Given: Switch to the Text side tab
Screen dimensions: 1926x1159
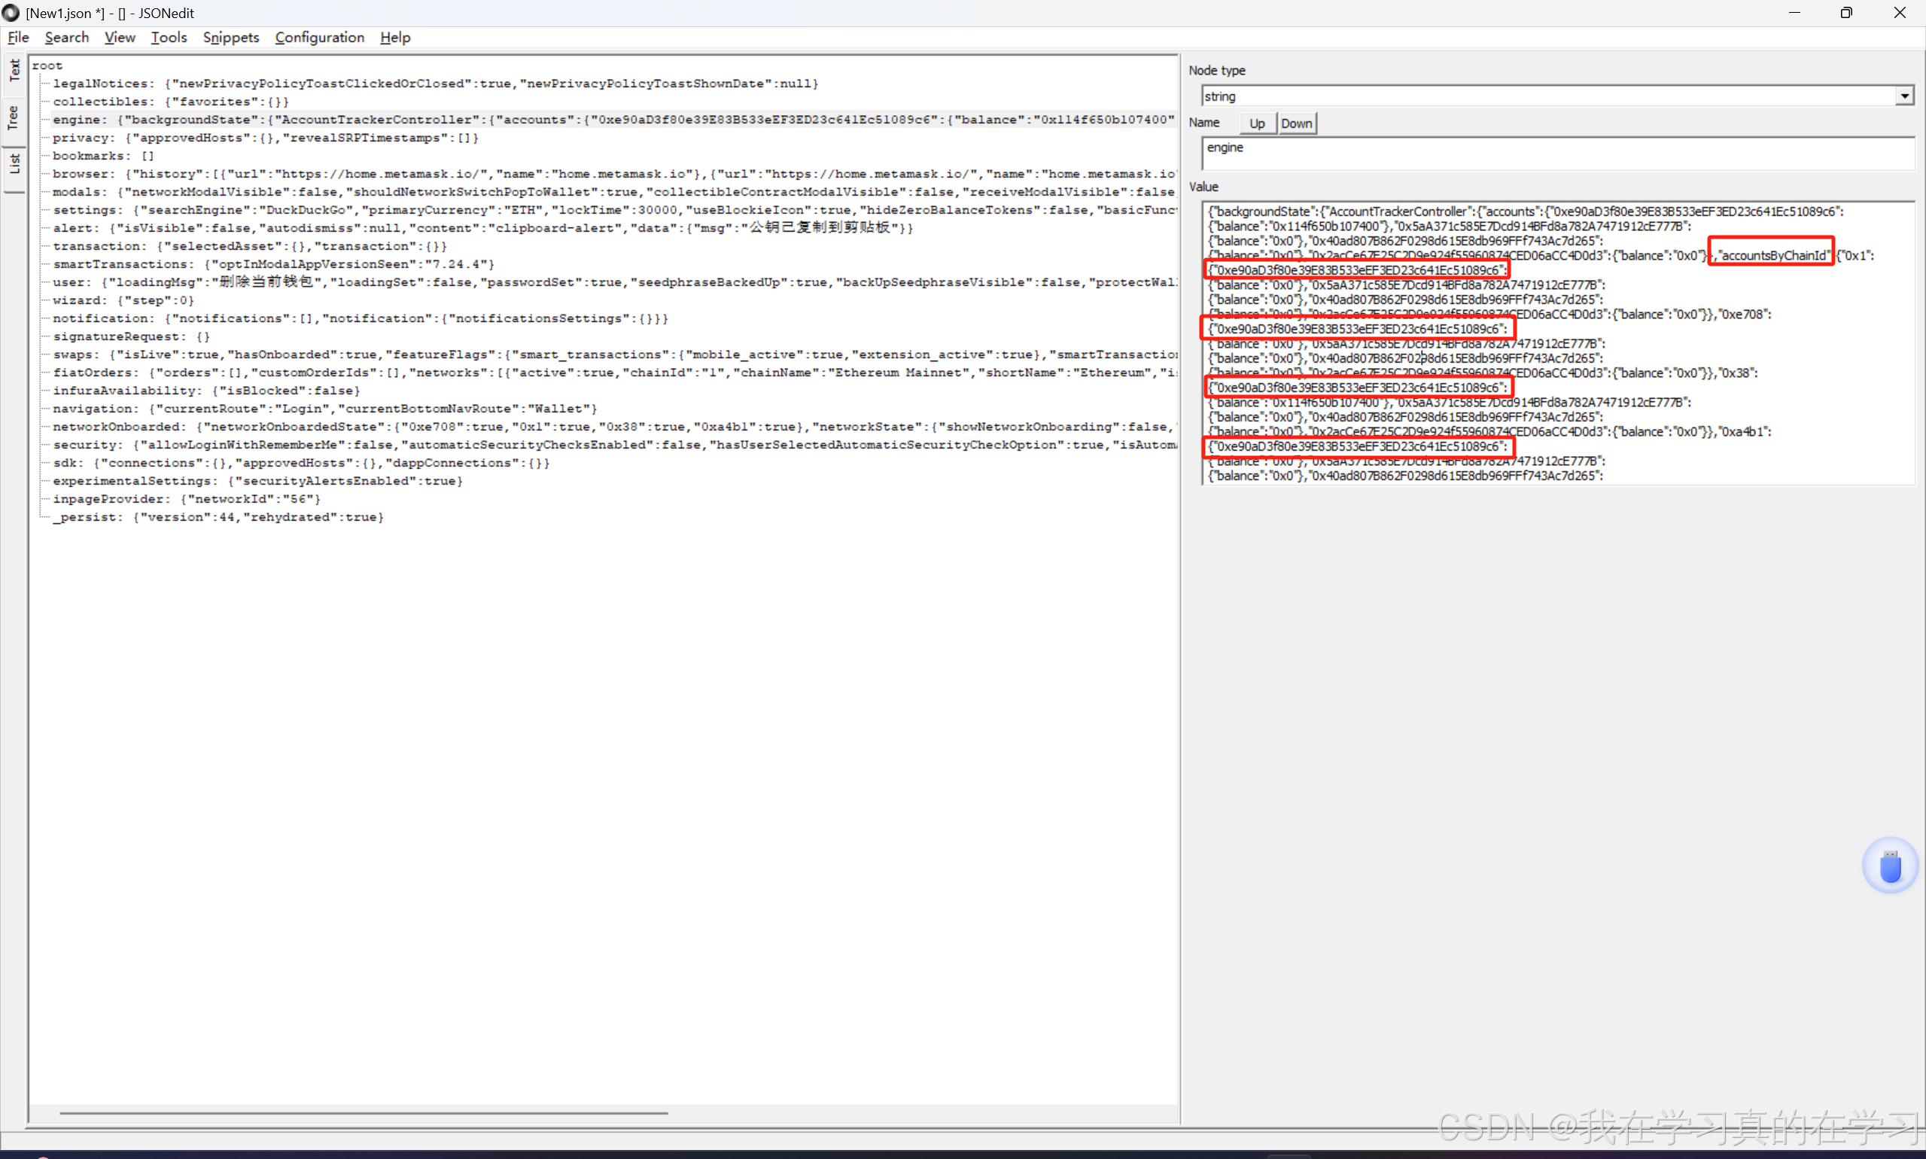Looking at the screenshot, I should pos(14,71).
